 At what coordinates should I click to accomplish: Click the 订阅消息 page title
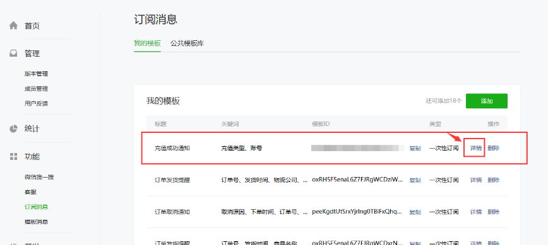[x=155, y=19]
